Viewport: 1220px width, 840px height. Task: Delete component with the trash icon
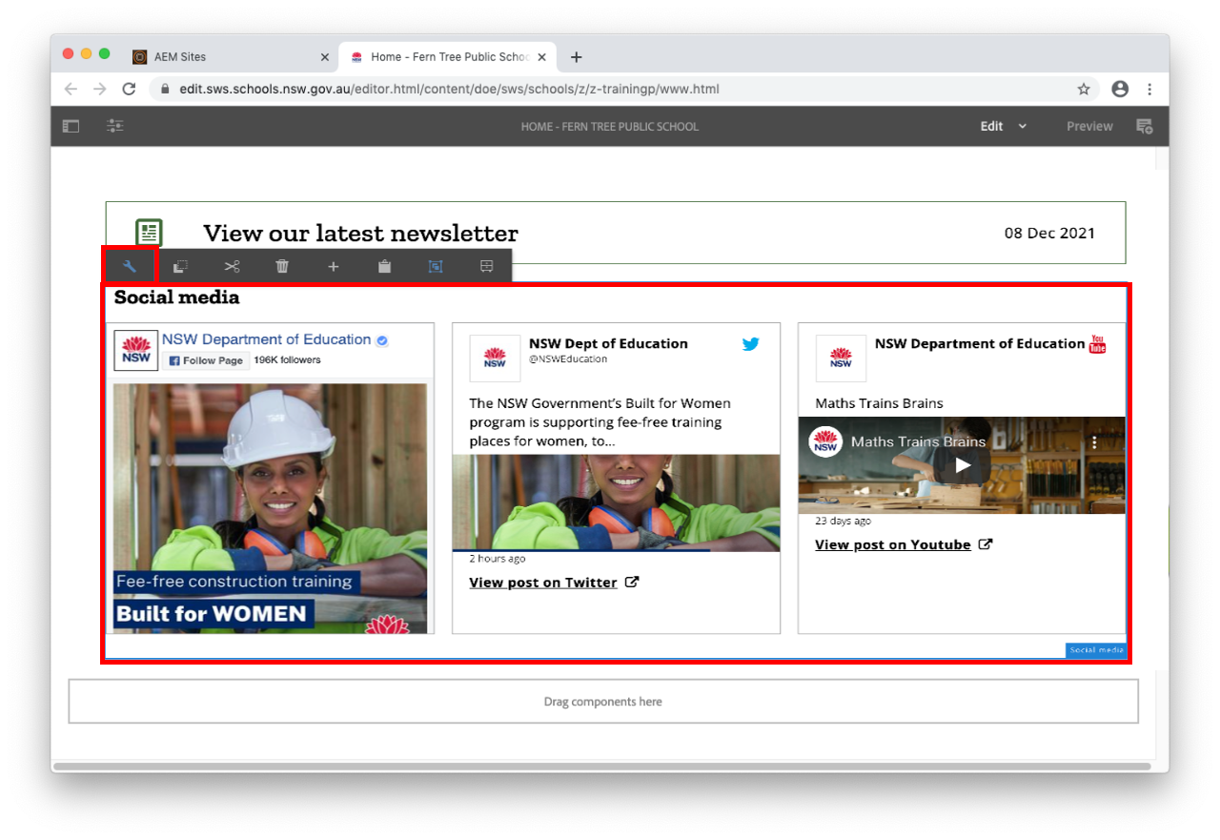click(282, 266)
